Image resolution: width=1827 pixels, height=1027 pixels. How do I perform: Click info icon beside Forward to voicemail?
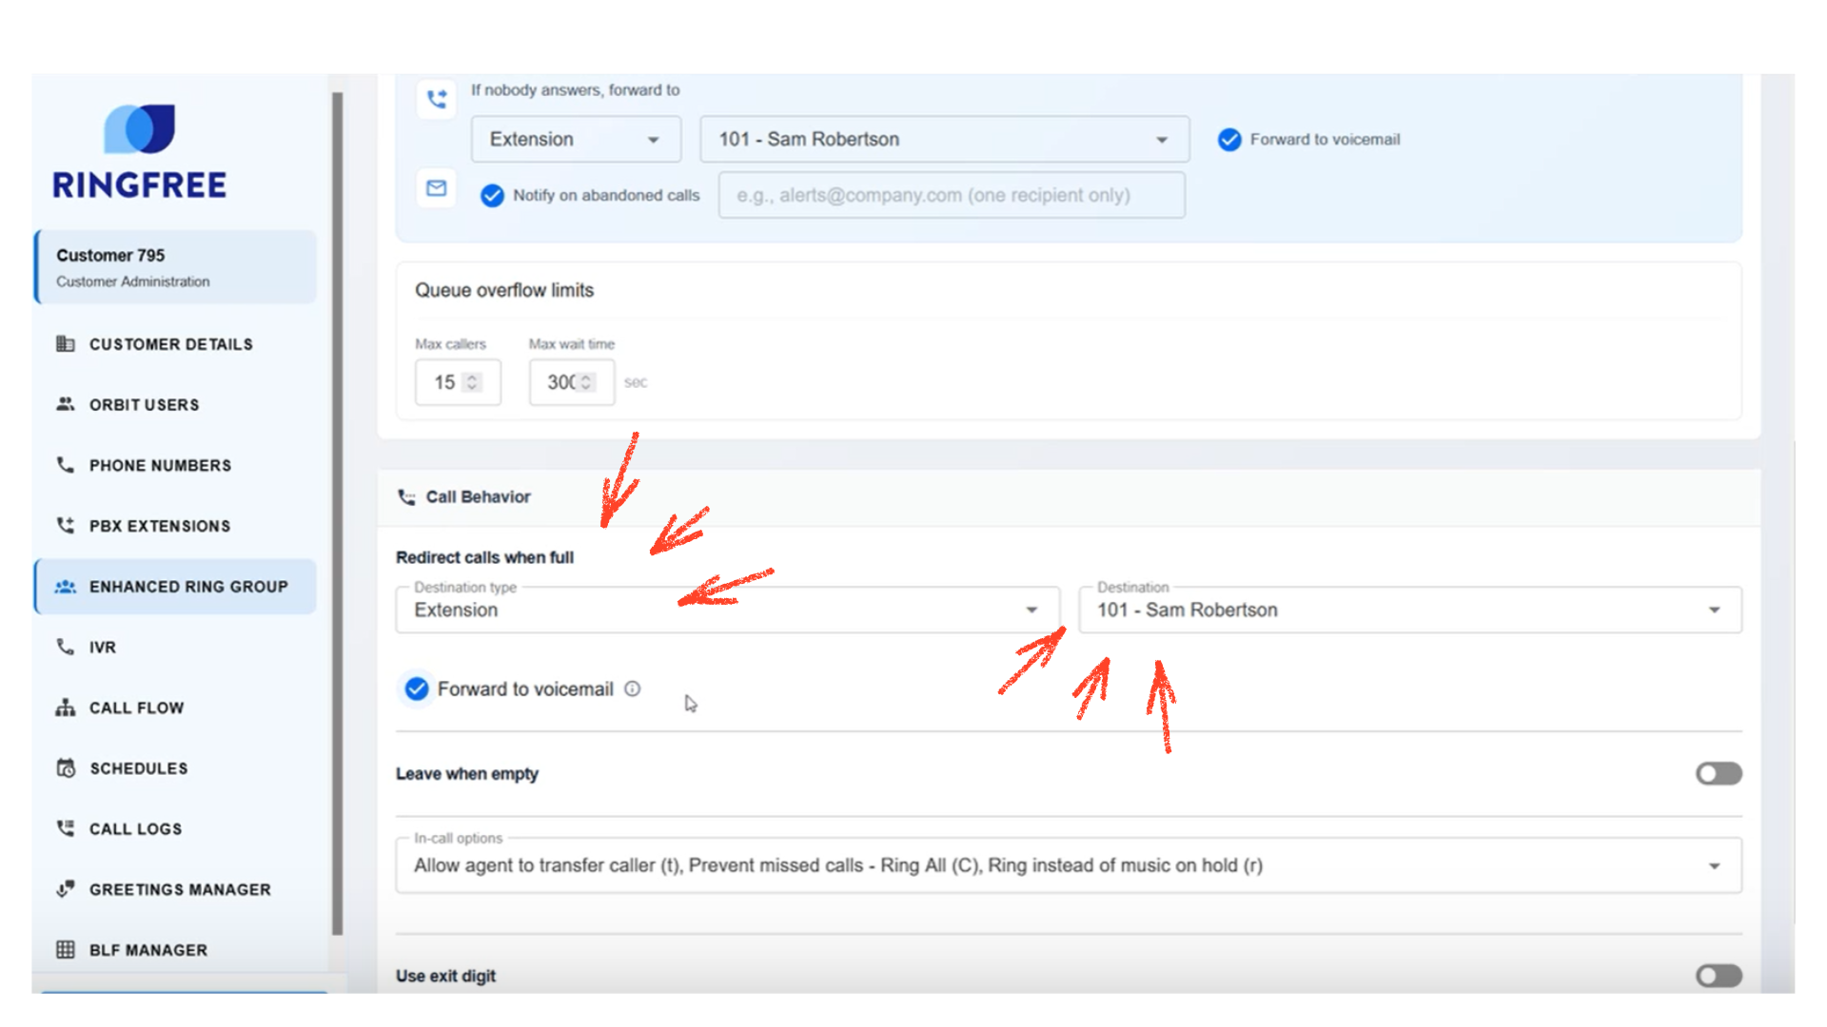click(x=633, y=688)
